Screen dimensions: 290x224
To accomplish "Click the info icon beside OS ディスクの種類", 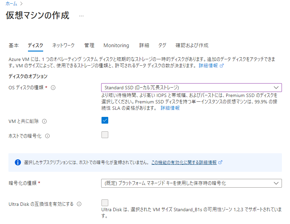I will point(53,88).
